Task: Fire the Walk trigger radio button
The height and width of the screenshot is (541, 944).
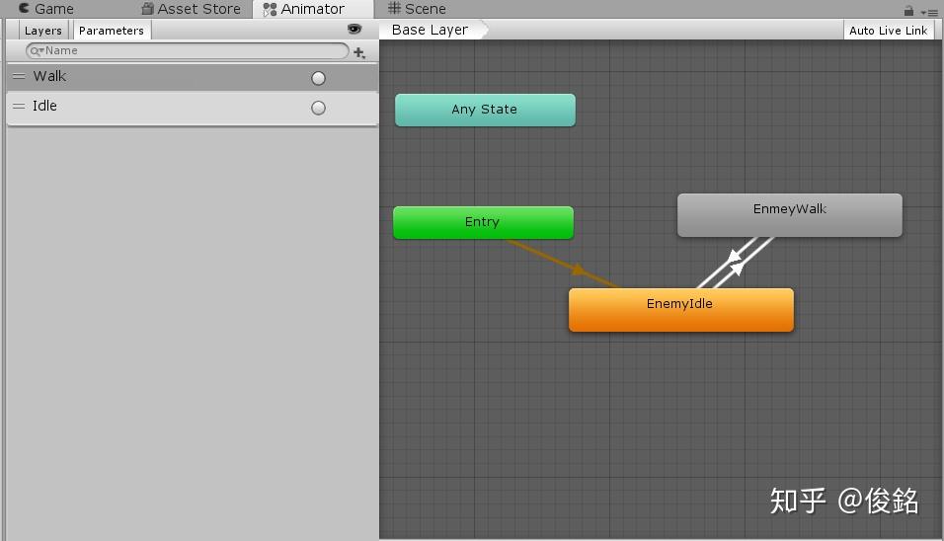Action: coord(319,78)
